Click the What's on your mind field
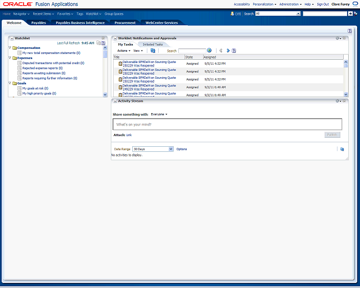Screen dimensions: 360x288 click(x=227, y=124)
